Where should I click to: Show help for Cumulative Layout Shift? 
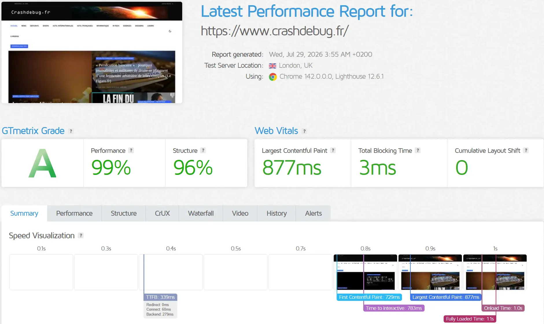tap(526, 150)
